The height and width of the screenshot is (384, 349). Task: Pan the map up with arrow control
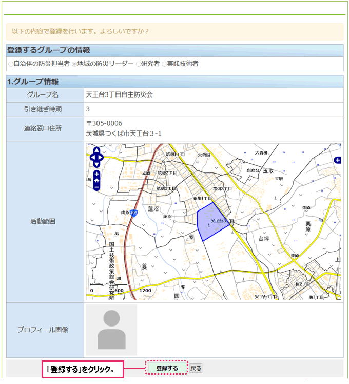[96, 150]
